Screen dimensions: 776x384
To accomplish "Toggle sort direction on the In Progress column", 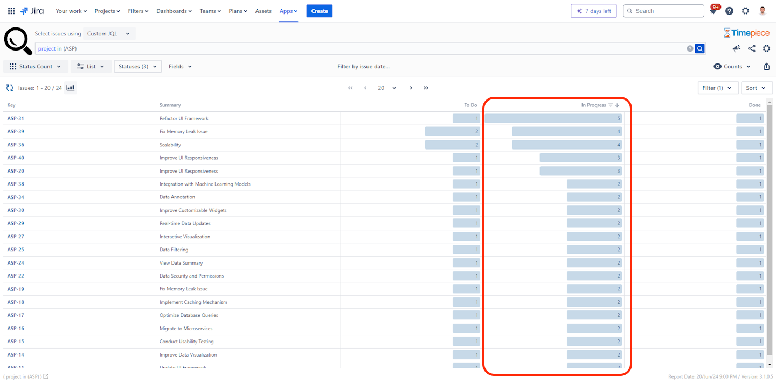I will pos(617,105).
